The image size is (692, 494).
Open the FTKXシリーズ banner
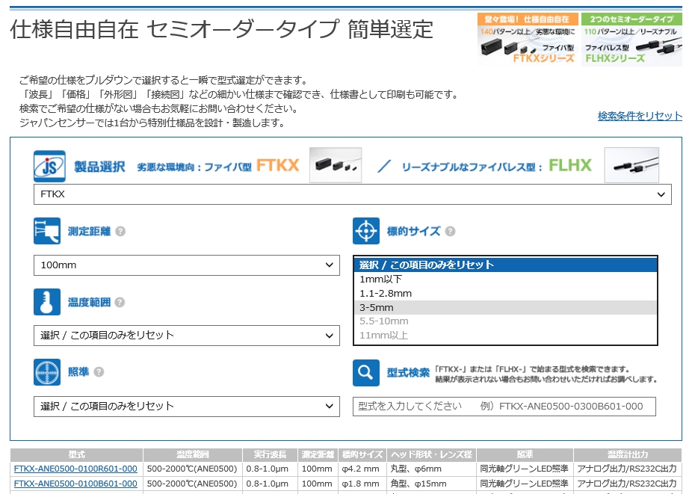(x=527, y=40)
